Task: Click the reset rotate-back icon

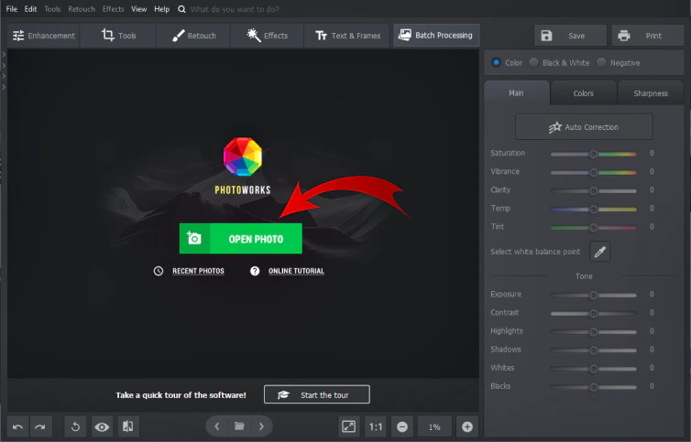Action: point(75,426)
